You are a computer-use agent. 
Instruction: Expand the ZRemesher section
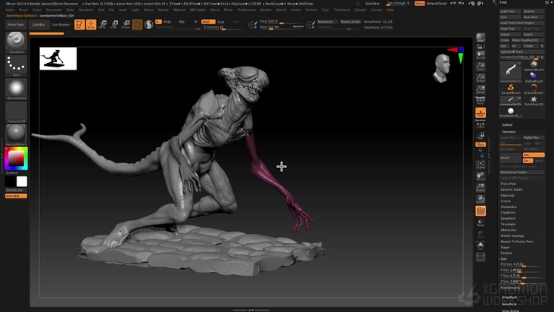(509, 229)
